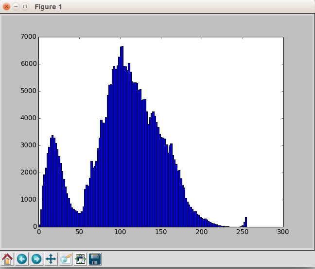Go back to the previous view

click(x=22, y=259)
